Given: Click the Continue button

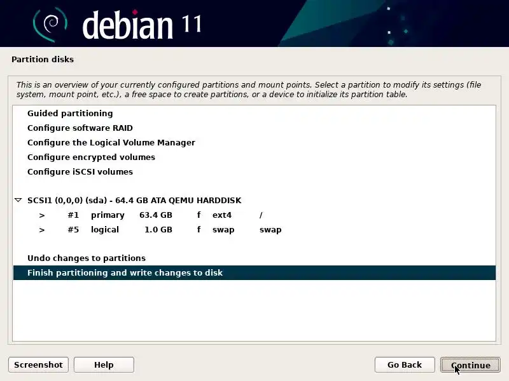Looking at the screenshot, I should click(x=470, y=365).
